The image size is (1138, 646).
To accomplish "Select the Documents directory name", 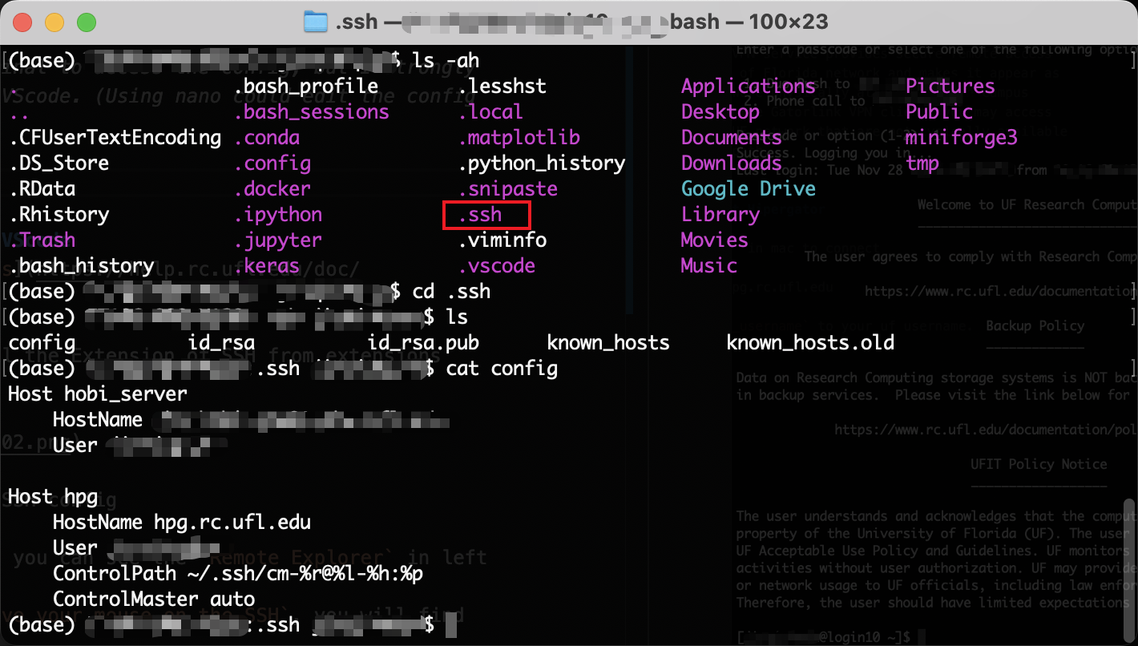I will [732, 137].
